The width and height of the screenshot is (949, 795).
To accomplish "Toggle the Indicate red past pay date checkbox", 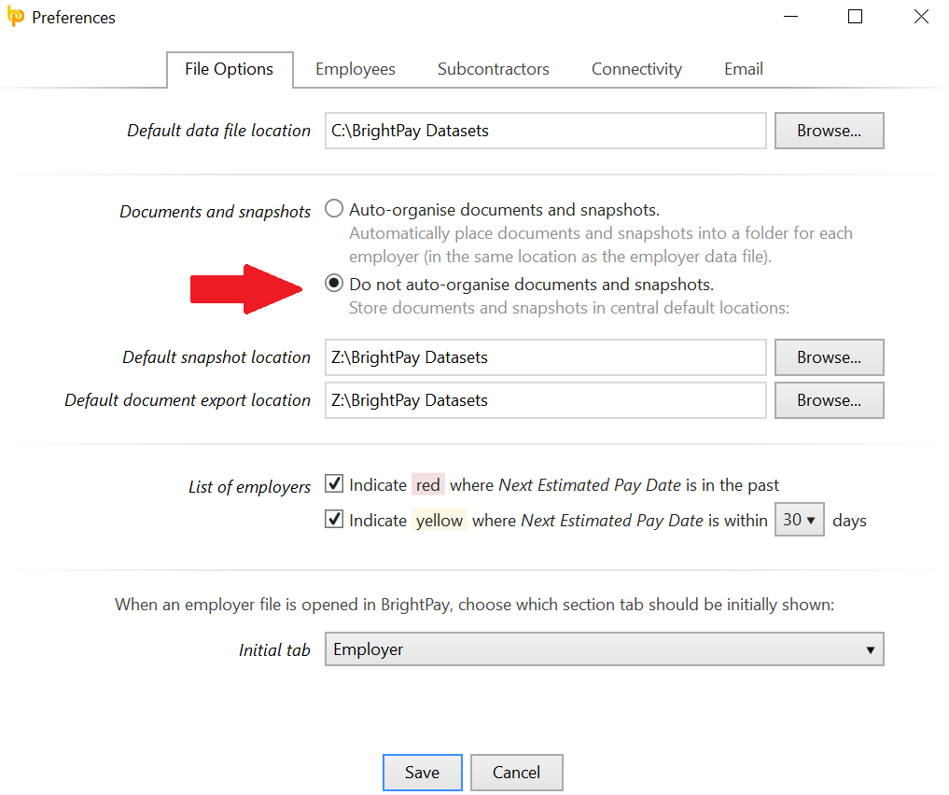I will tap(334, 484).
